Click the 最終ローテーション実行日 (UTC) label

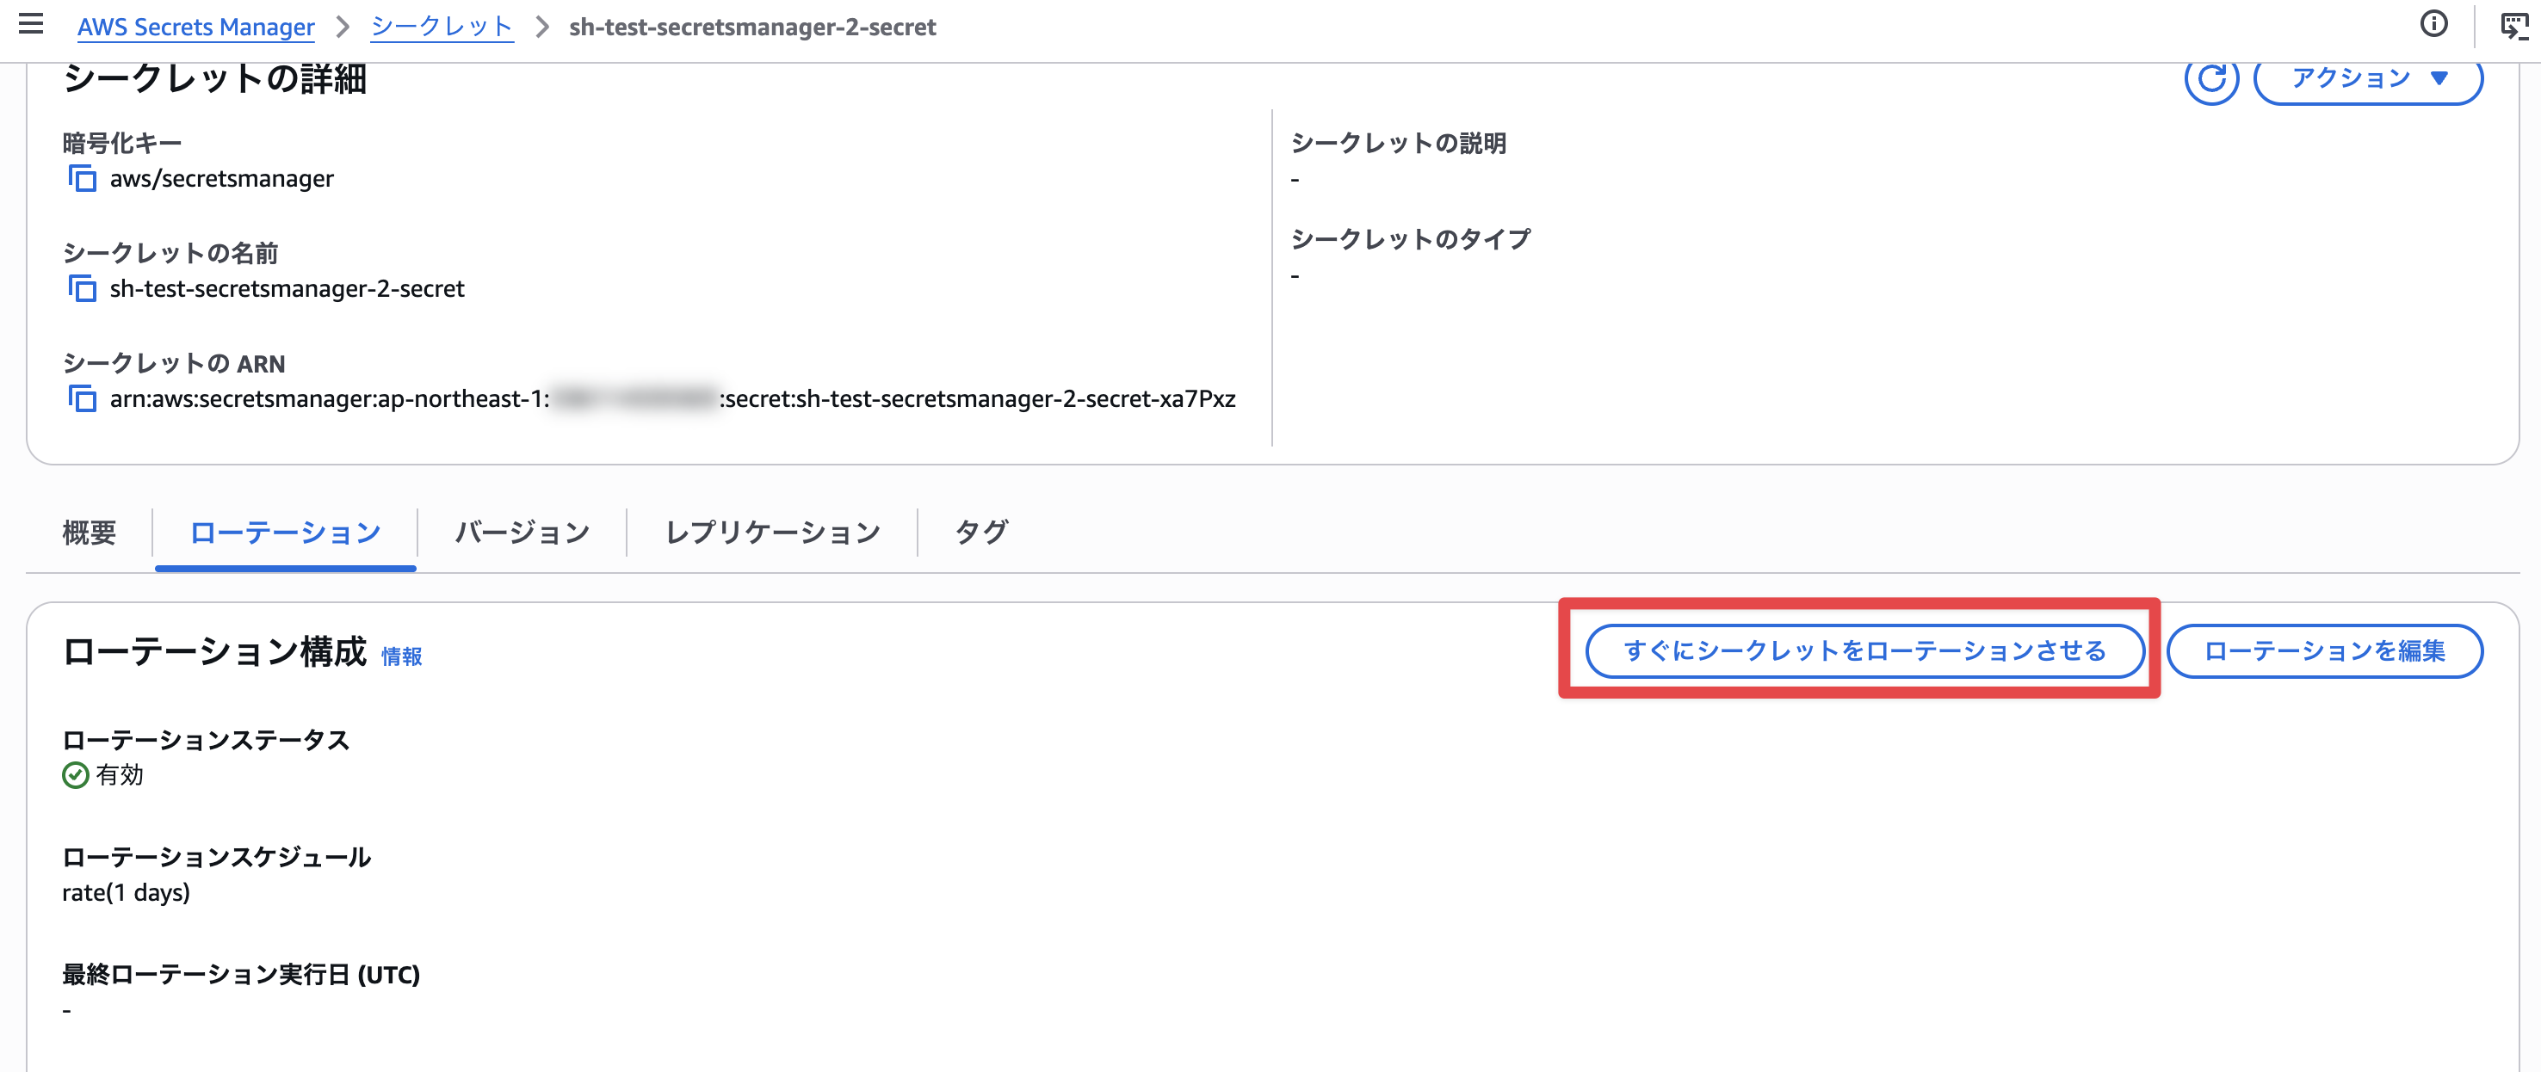241,975
